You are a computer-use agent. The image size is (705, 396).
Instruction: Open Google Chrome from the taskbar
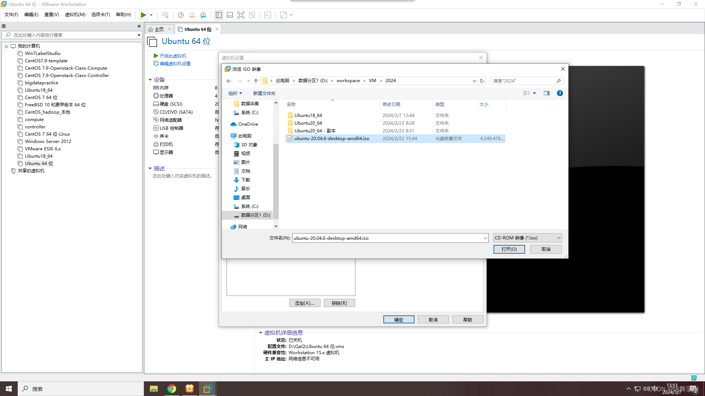coord(171,389)
